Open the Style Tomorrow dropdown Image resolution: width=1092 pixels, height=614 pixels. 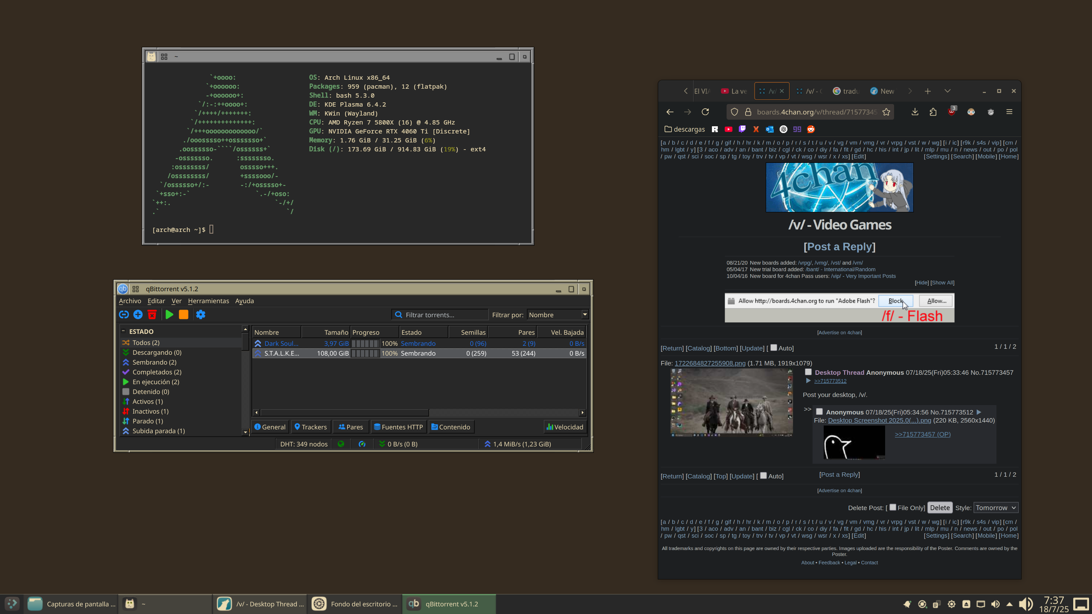tap(996, 507)
